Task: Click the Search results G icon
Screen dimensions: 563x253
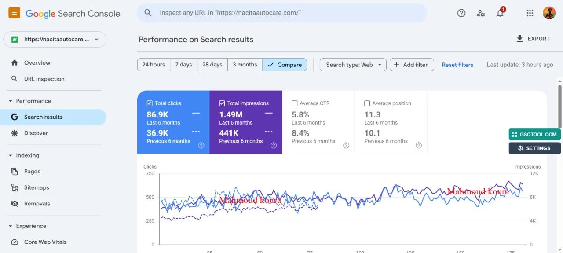Action: (15, 117)
